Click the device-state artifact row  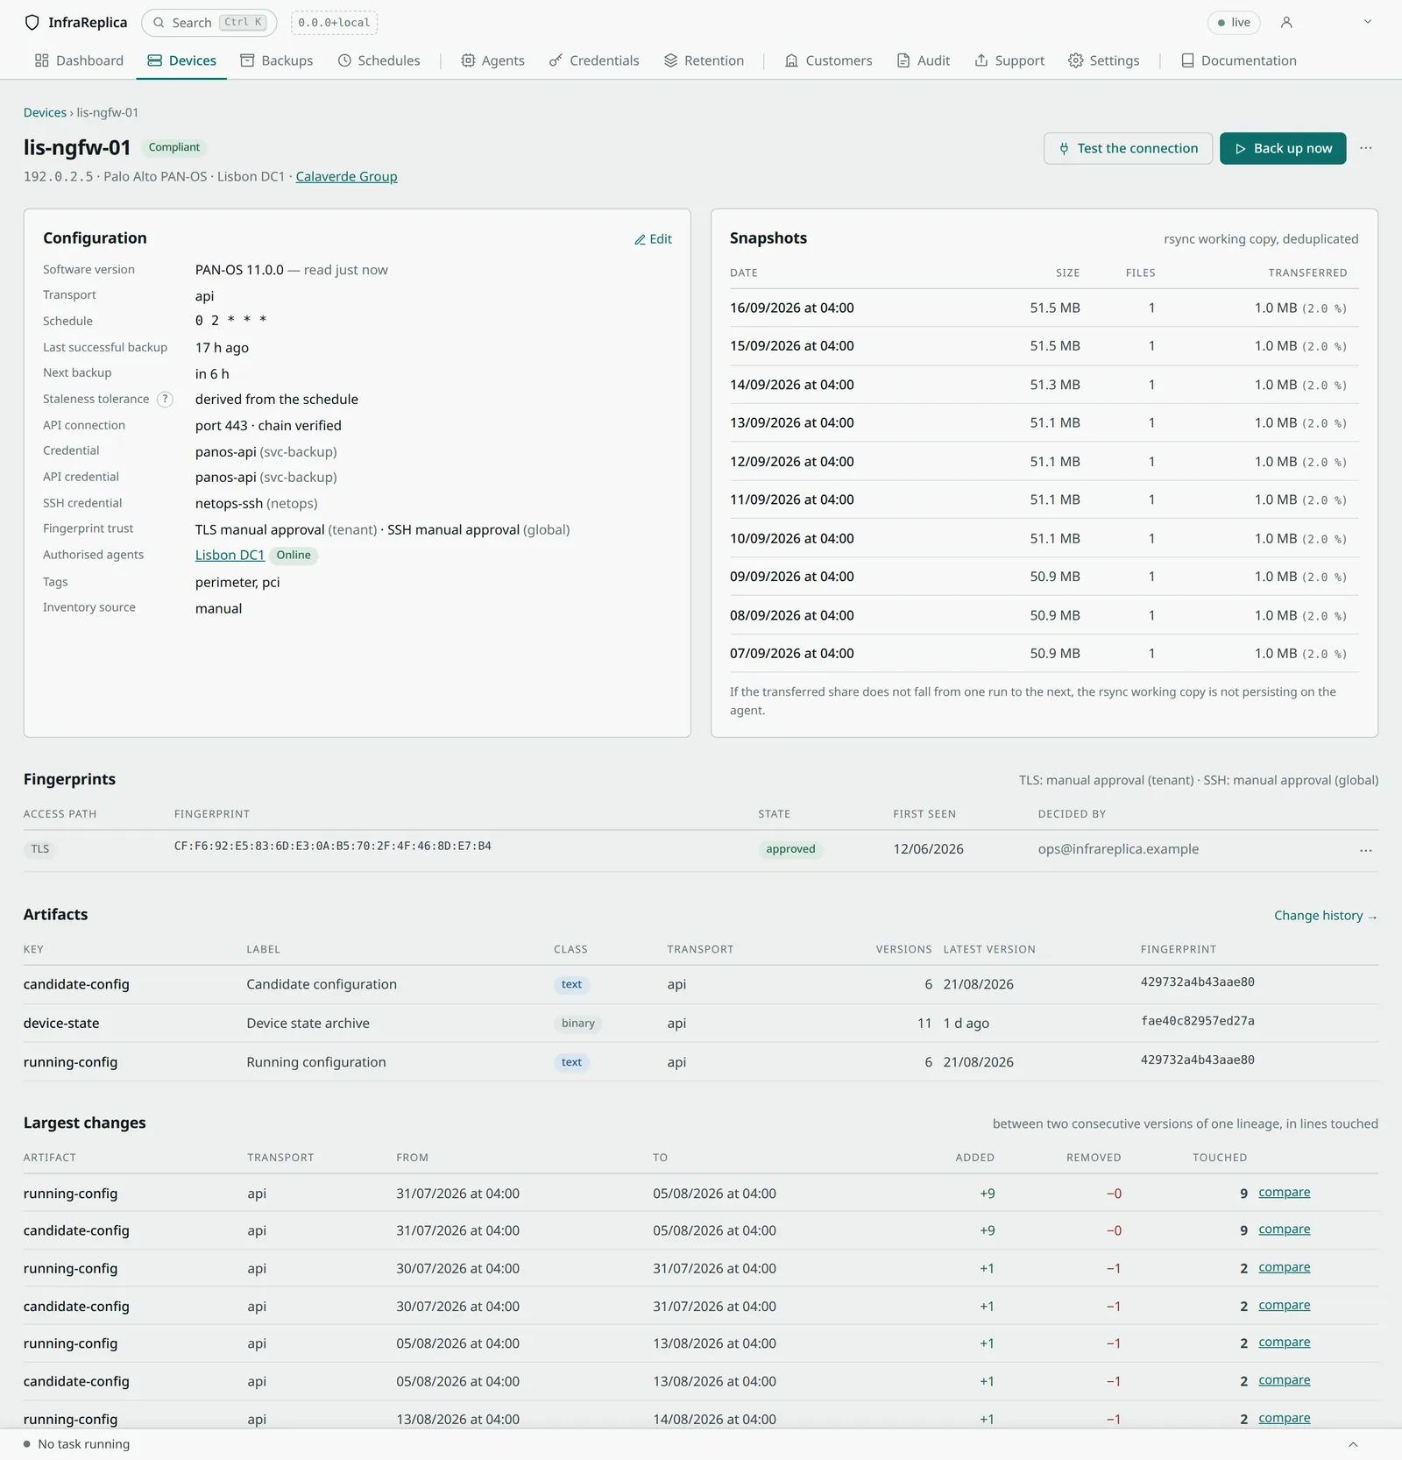[700, 1023]
